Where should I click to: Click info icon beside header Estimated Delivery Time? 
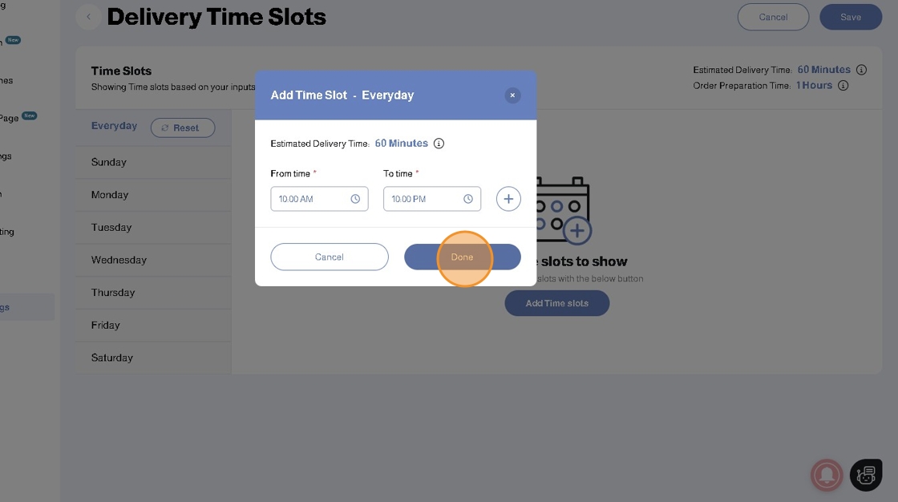point(861,70)
